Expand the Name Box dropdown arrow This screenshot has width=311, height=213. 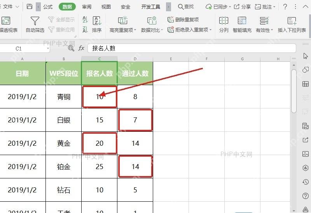click(48, 48)
